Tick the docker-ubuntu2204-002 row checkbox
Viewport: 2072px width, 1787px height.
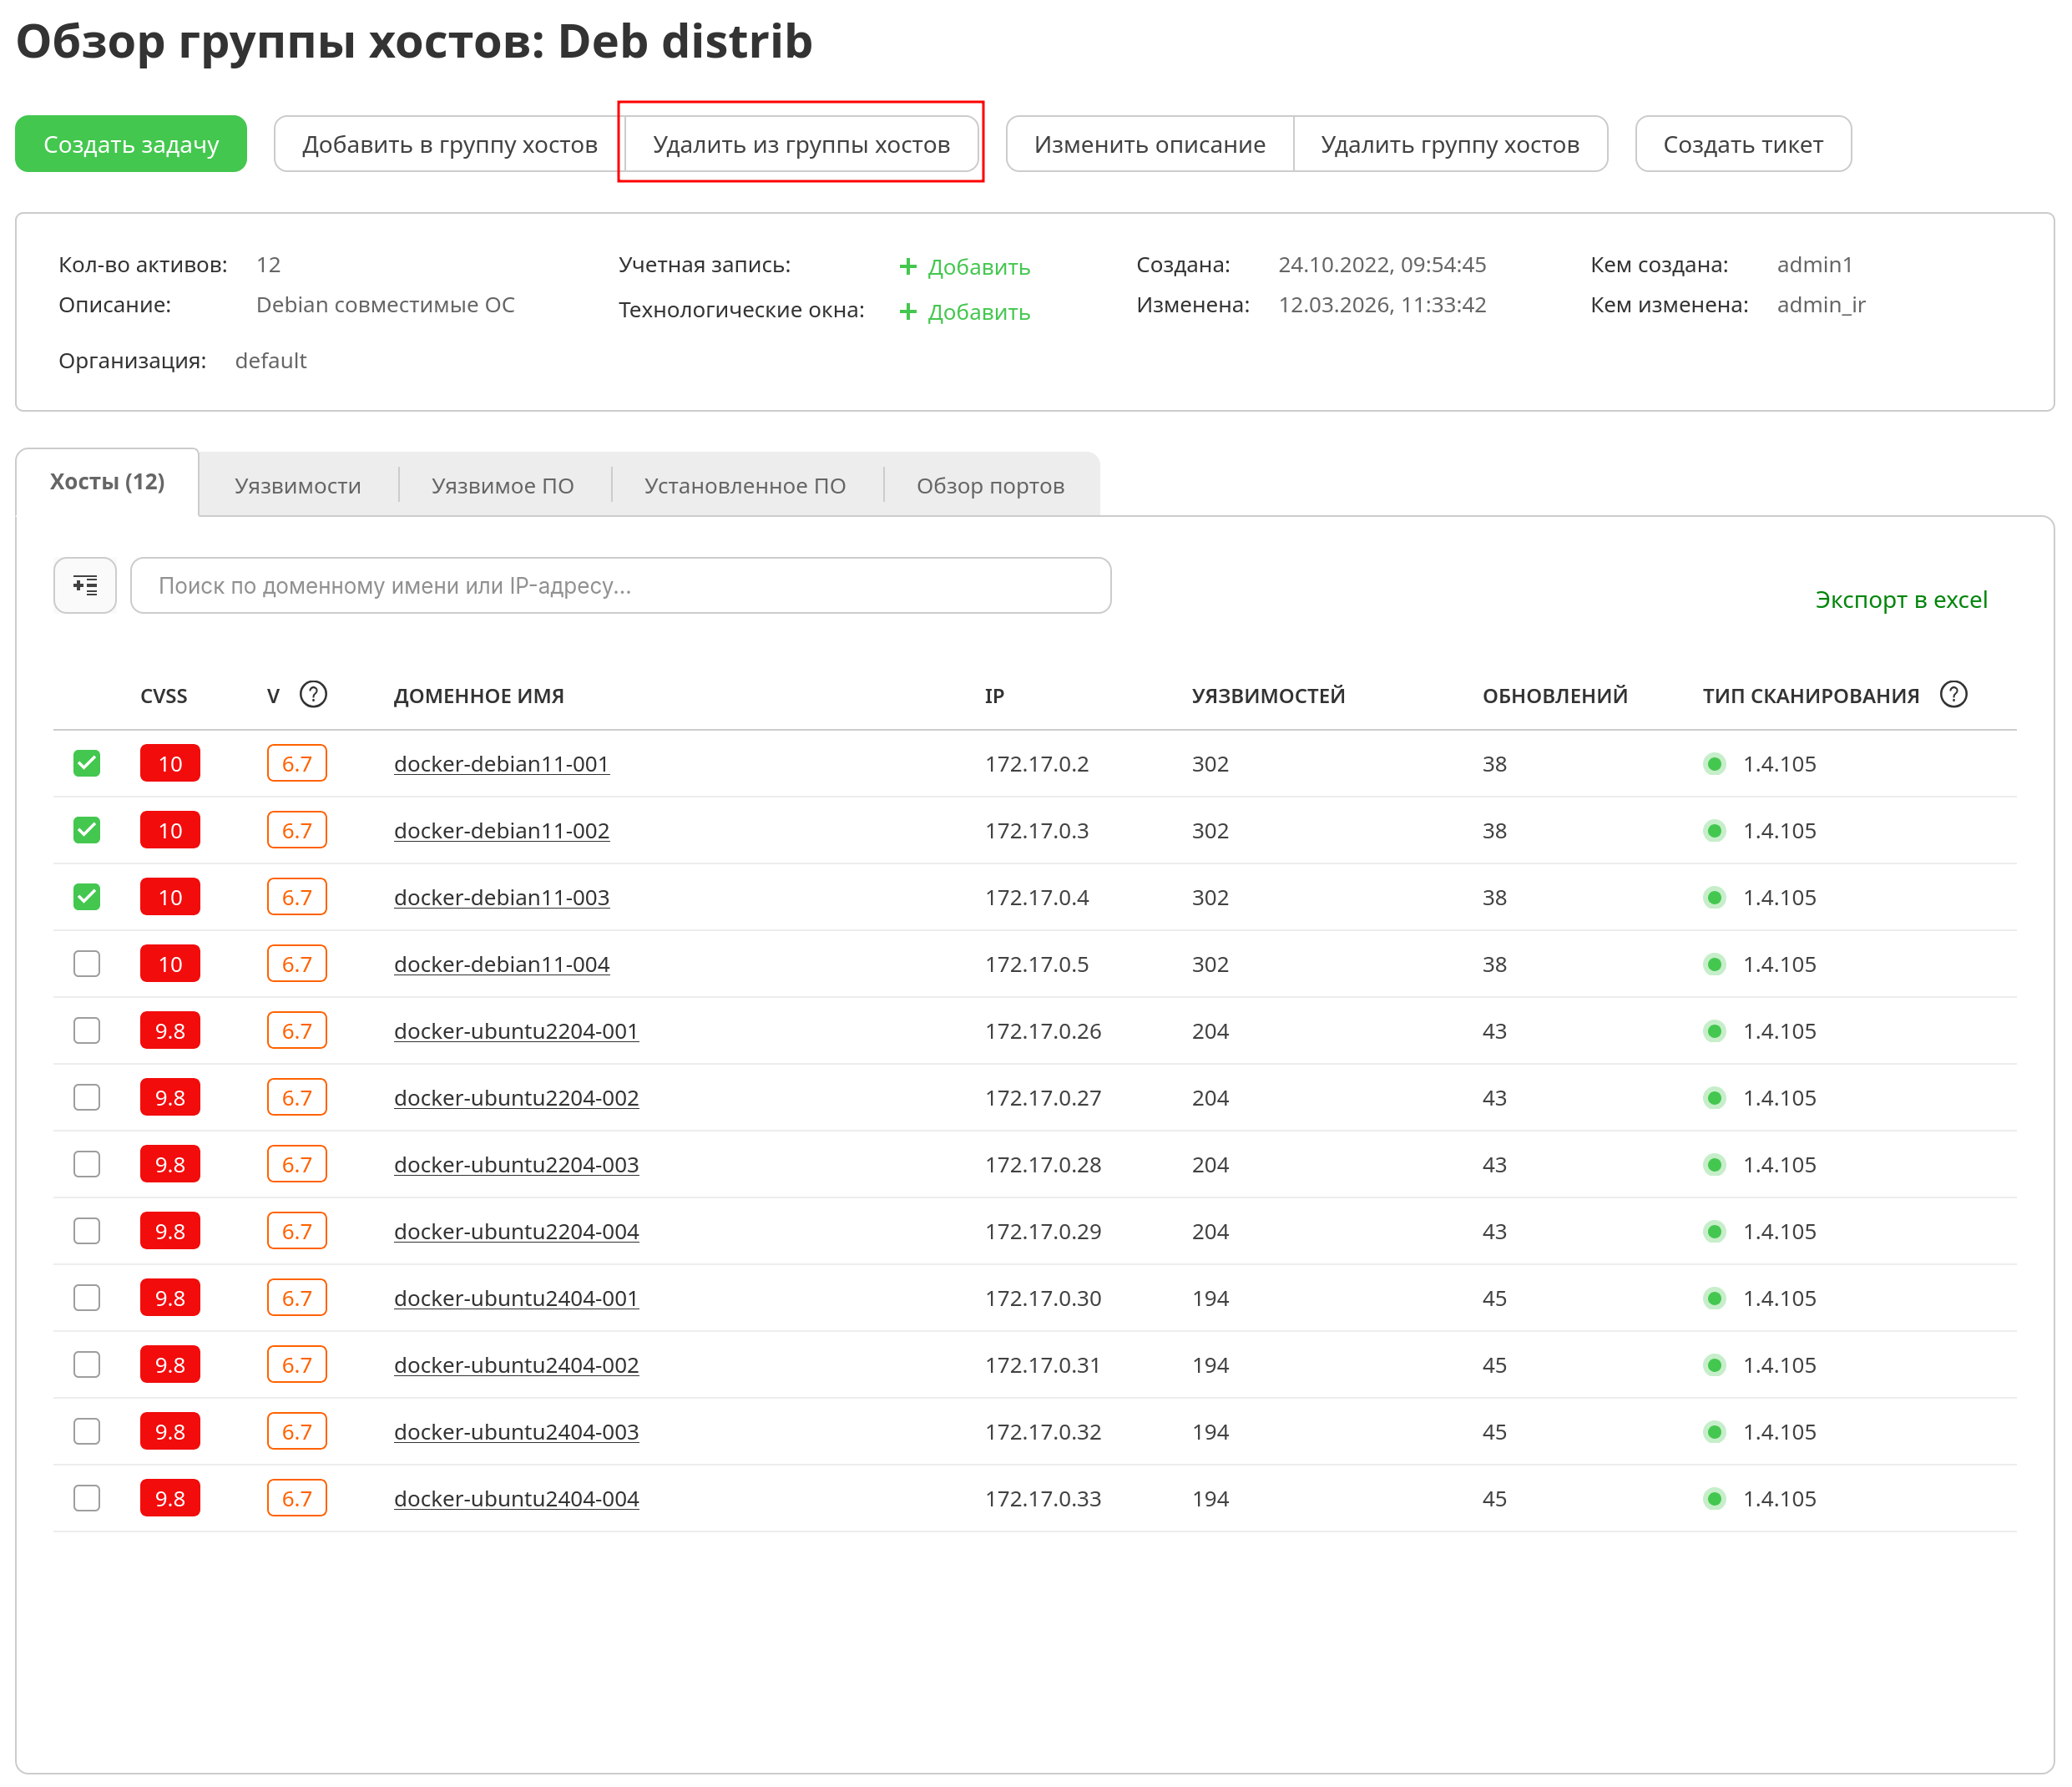87,1097
